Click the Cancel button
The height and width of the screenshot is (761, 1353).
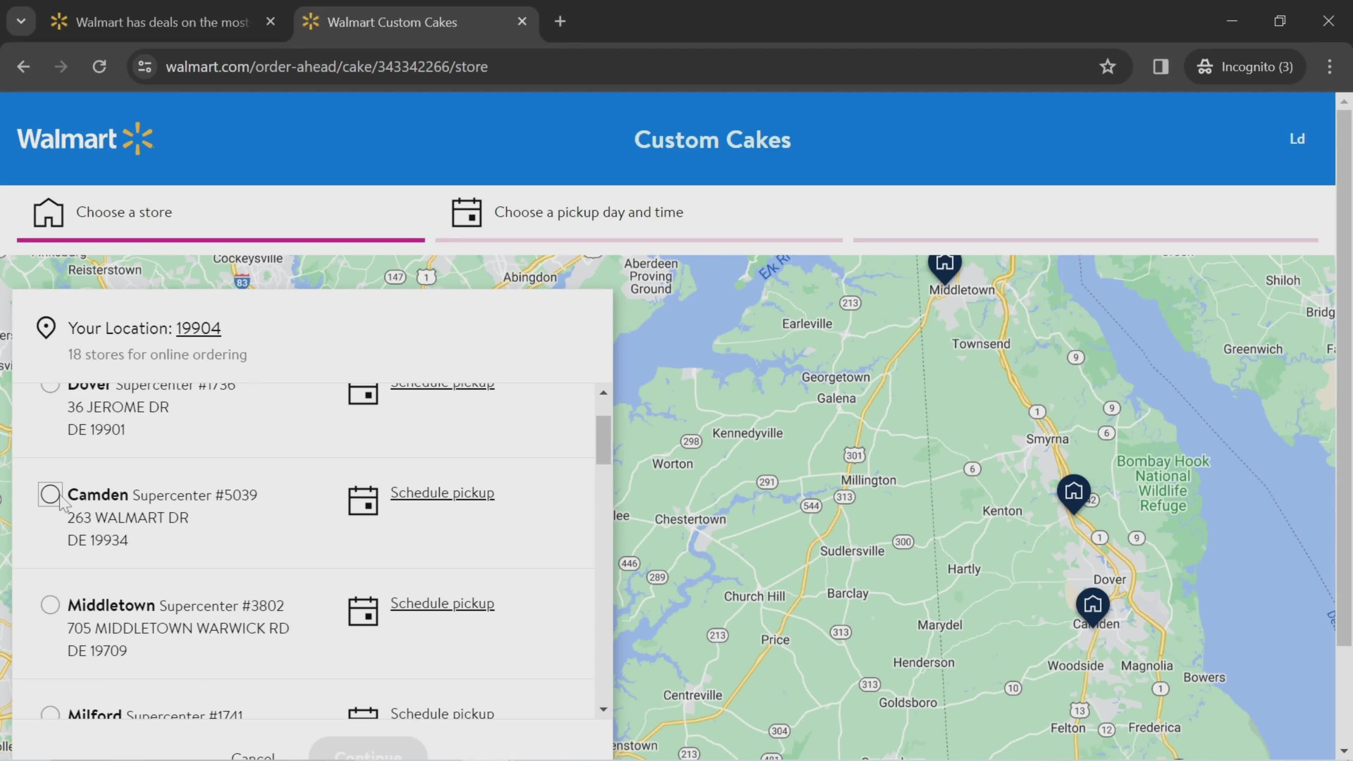[253, 755]
